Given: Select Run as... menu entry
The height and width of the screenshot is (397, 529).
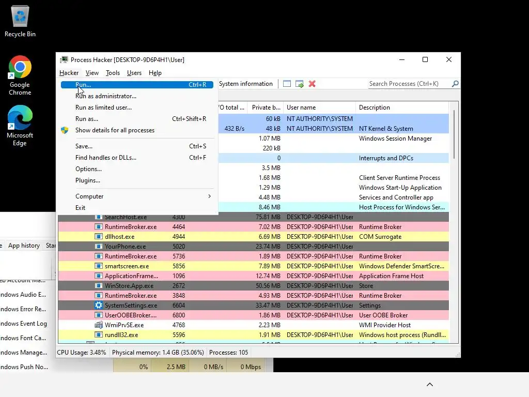Looking at the screenshot, I should click(x=137, y=119).
